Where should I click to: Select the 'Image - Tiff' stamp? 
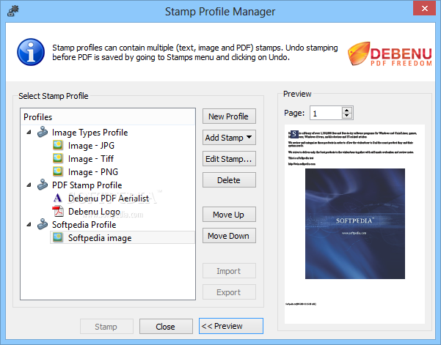pos(91,159)
